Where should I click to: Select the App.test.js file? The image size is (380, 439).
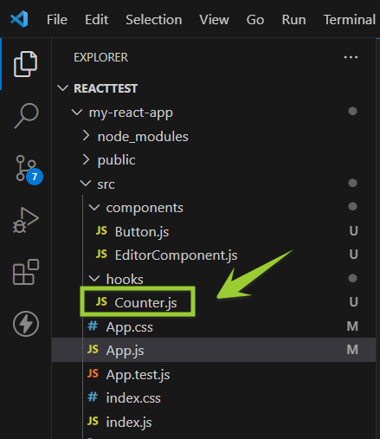tap(138, 375)
